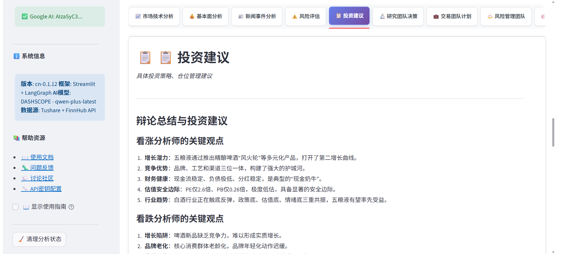Open the 风险评估 tab
Image resolution: width=561 pixels, height=254 pixels.
(305, 16)
